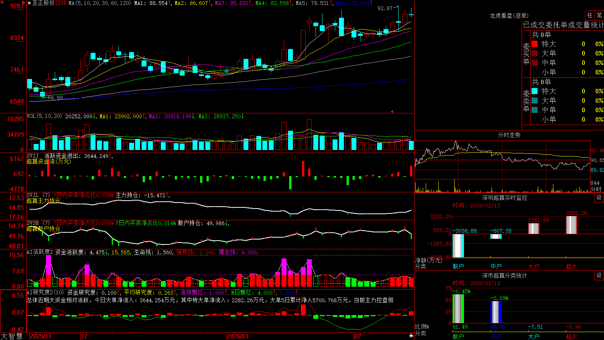Click the 大智慧 logo at bottom-left
Image resolution: width=604 pixels, height=340 pixels.
12,336
